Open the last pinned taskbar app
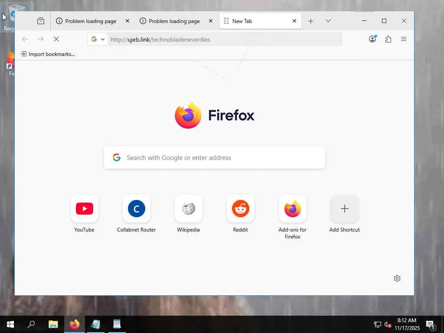This screenshot has height=333, width=444. (117, 324)
